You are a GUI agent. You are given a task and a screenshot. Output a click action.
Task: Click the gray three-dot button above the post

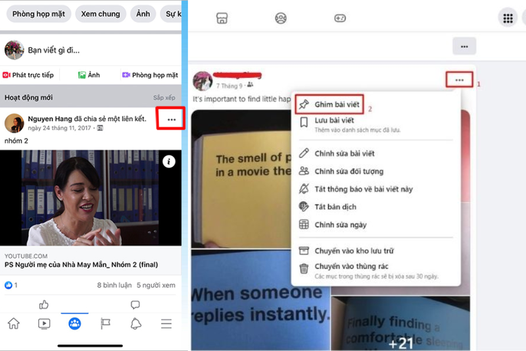(x=464, y=46)
